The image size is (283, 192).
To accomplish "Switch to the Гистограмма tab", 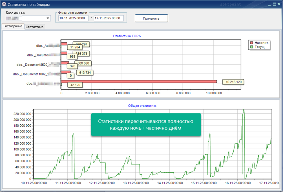I will [13, 26].
